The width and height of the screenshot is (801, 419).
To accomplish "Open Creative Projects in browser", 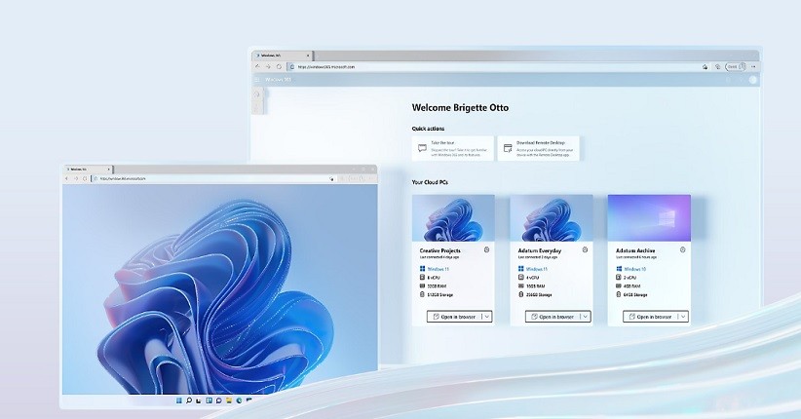I will (454, 317).
